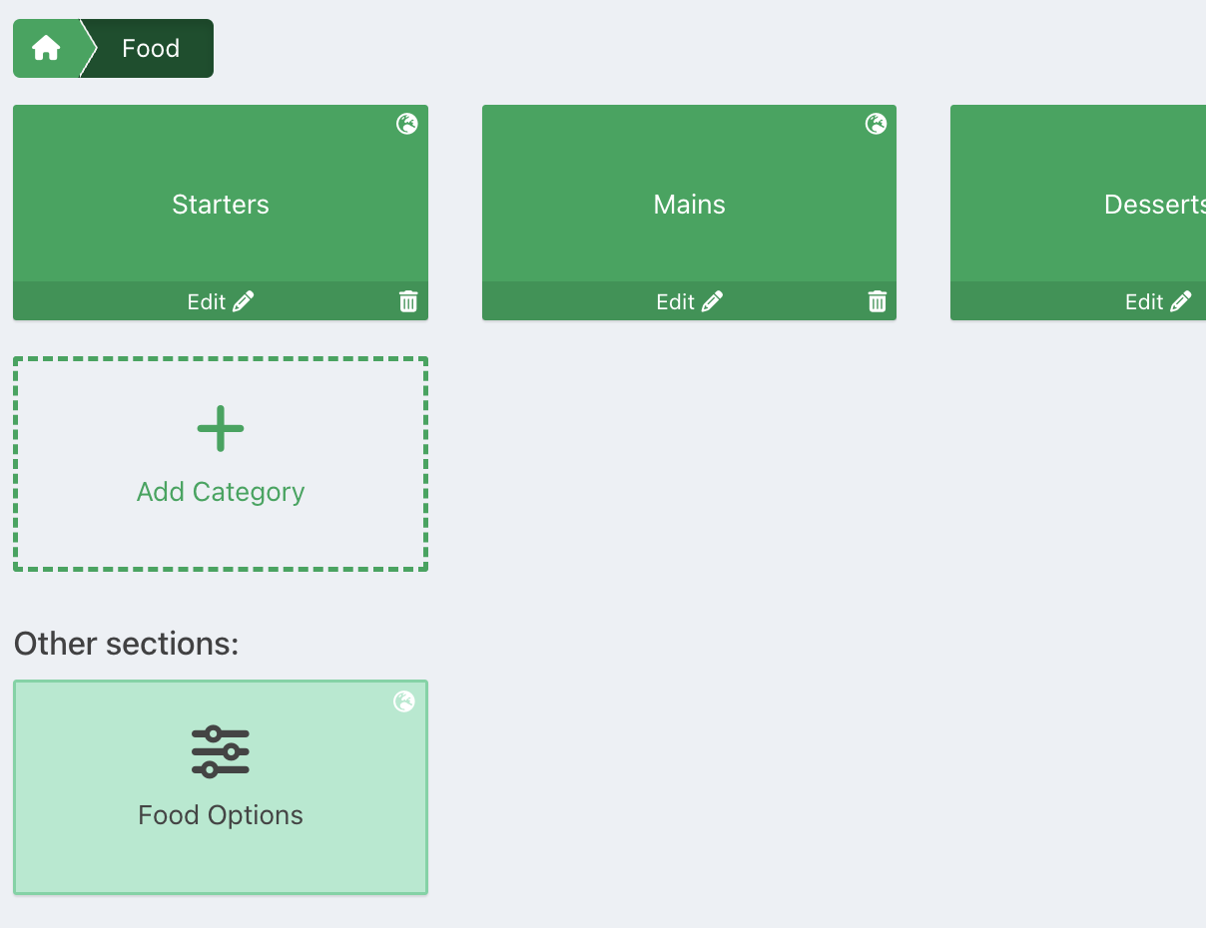The height and width of the screenshot is (928, 1206).
Task: Select the Food breadcrumb item
Action: (x=151, y=48)
